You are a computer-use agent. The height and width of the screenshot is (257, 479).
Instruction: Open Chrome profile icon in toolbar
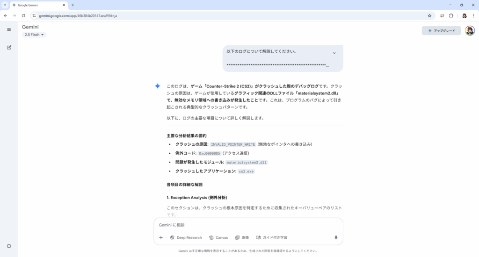click(464, 15)
